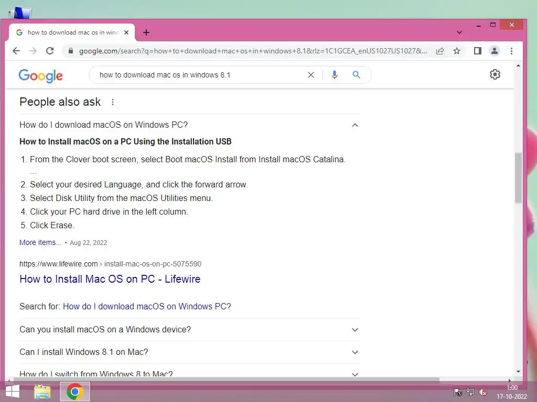537x402 pixels.
Task: Open Chrome side panel
Action: (x=477, y=51)
